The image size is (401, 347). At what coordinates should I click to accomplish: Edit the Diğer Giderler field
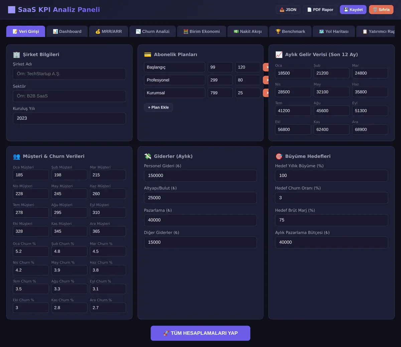(200, 242)
